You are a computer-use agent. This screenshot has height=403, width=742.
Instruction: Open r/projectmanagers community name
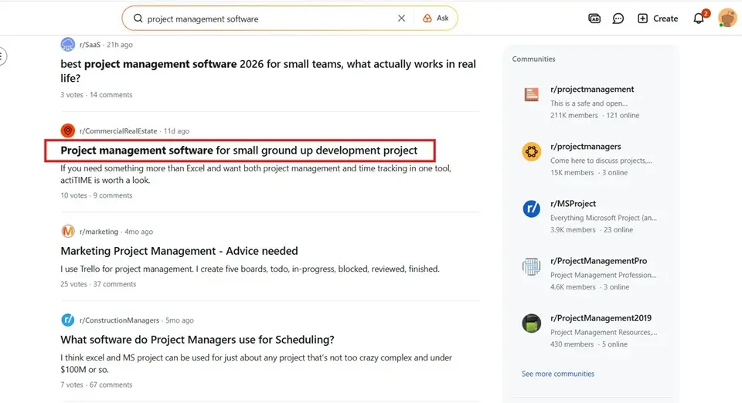585,147
